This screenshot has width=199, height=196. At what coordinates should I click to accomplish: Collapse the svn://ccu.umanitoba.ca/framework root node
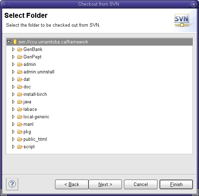pos(9,42)
